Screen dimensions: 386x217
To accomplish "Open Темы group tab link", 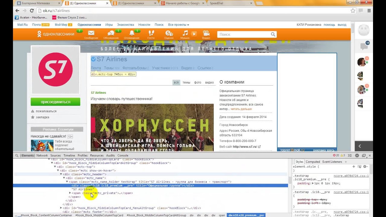I will pos(109,68).
